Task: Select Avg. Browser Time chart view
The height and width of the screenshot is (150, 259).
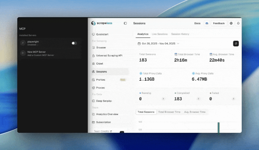Action: [195, 112]
